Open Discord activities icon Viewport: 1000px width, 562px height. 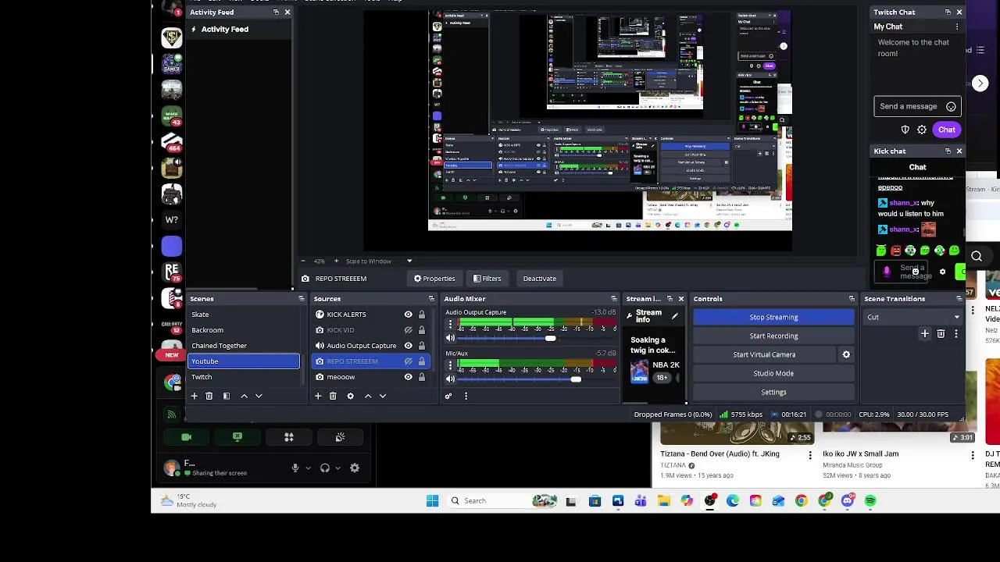pyautogui.click(x=289, y=437)
